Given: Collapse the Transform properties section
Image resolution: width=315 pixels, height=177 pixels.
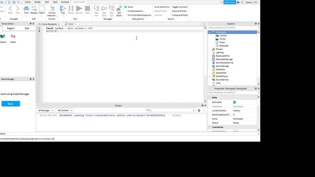Looking at the screenshot, I should (x=210, y=127).
